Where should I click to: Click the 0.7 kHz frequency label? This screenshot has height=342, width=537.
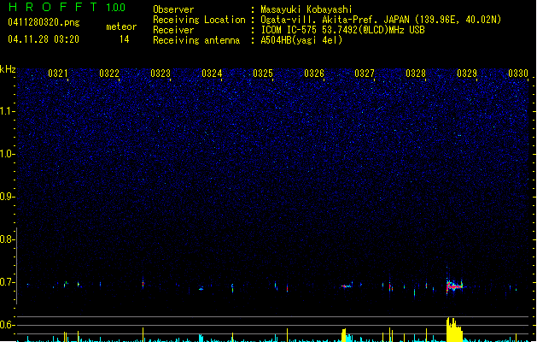tap(8, 282)
